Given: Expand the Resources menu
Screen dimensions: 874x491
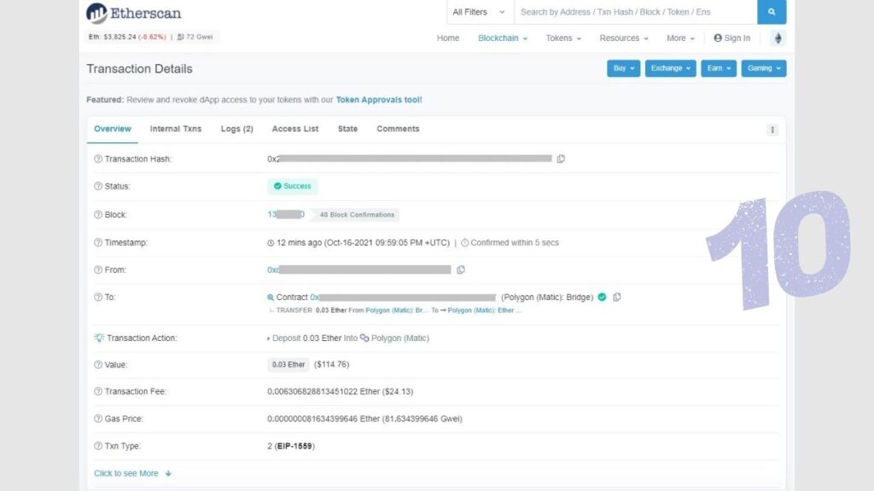Looking at the screenshot, I should click(624, 38).
